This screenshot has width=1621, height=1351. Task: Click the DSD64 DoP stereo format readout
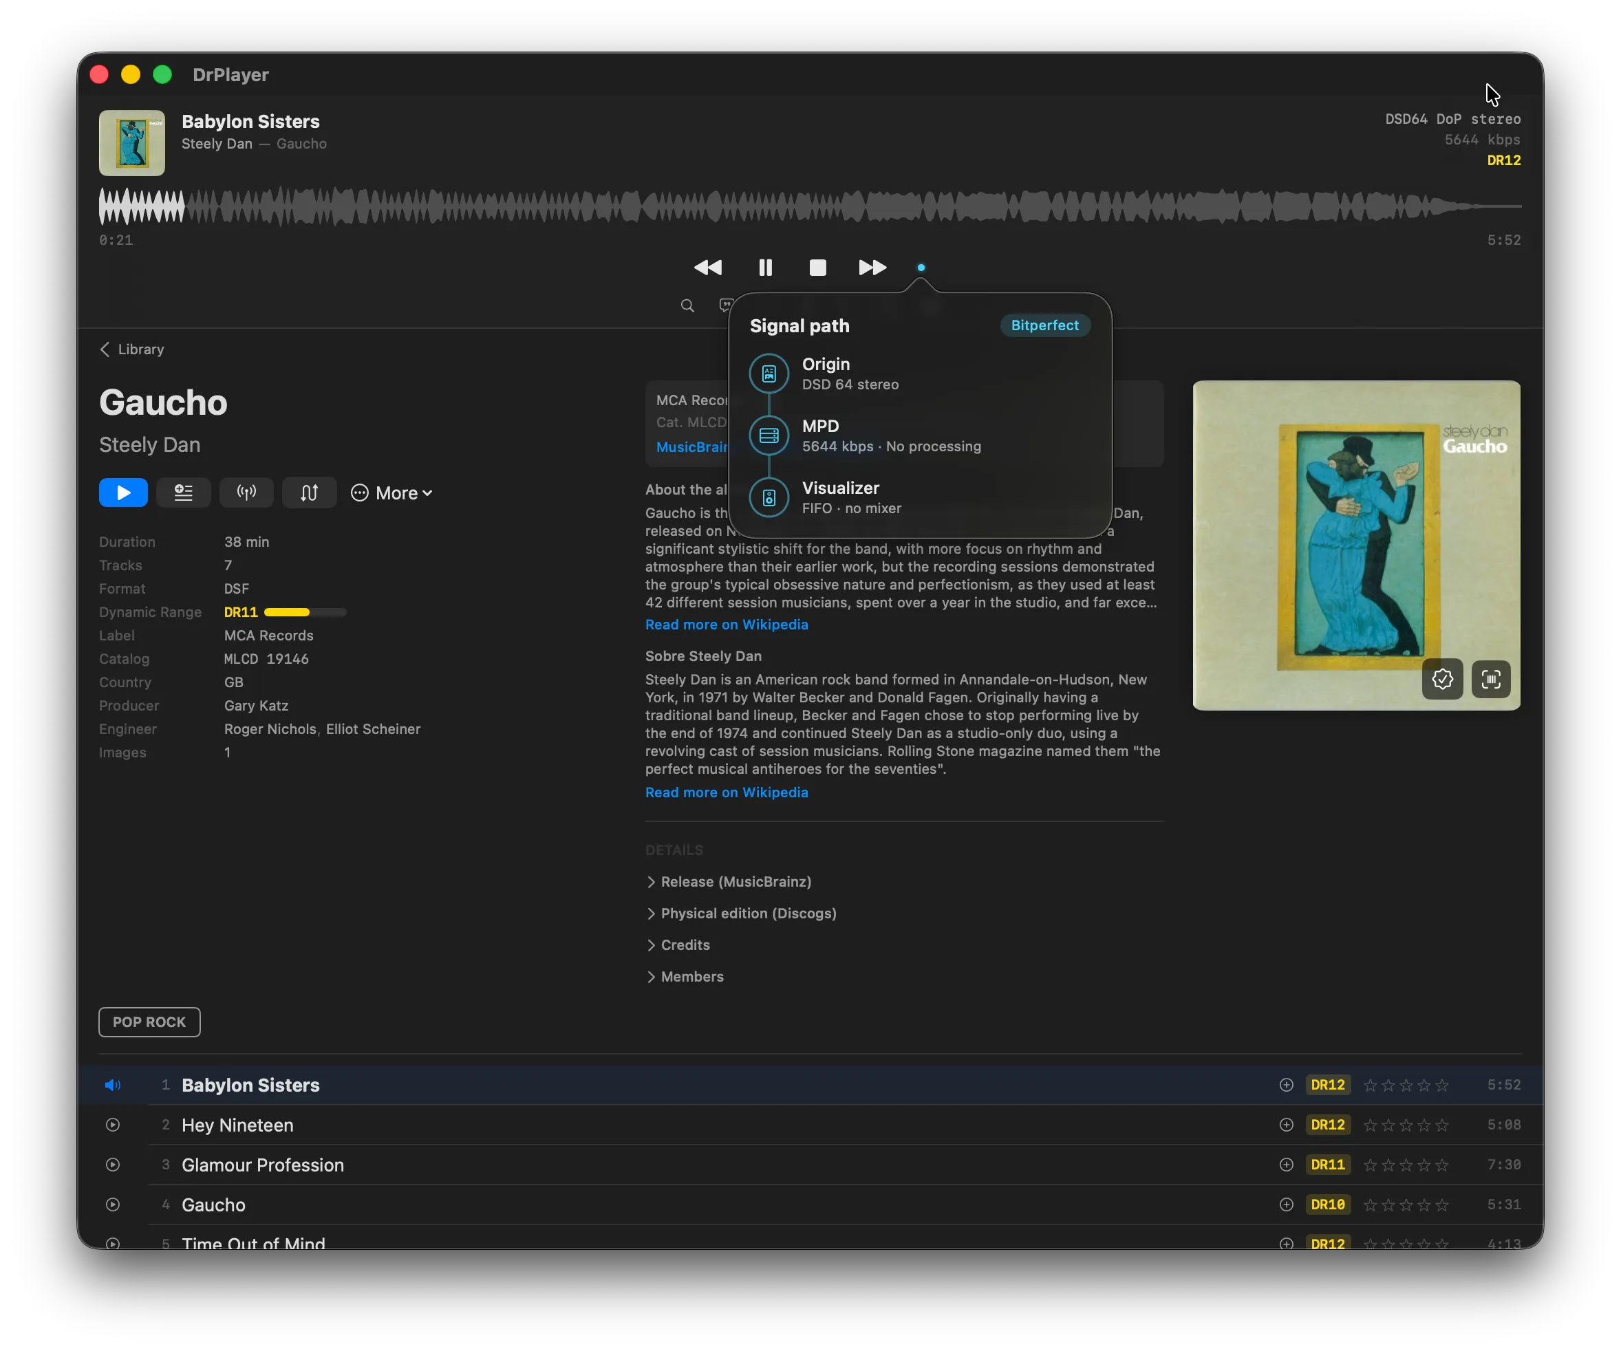1452,119
